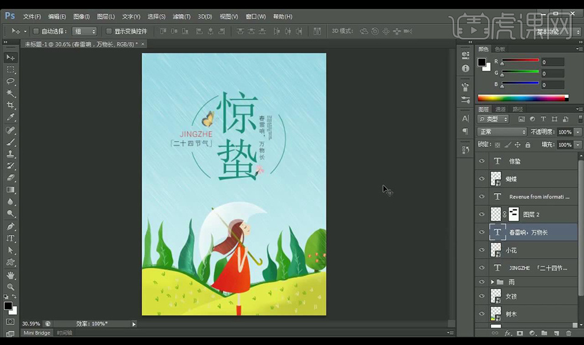584x345 pixels.
Task: Enable the 自动选择 checkbox
Action: pos(36,31)
